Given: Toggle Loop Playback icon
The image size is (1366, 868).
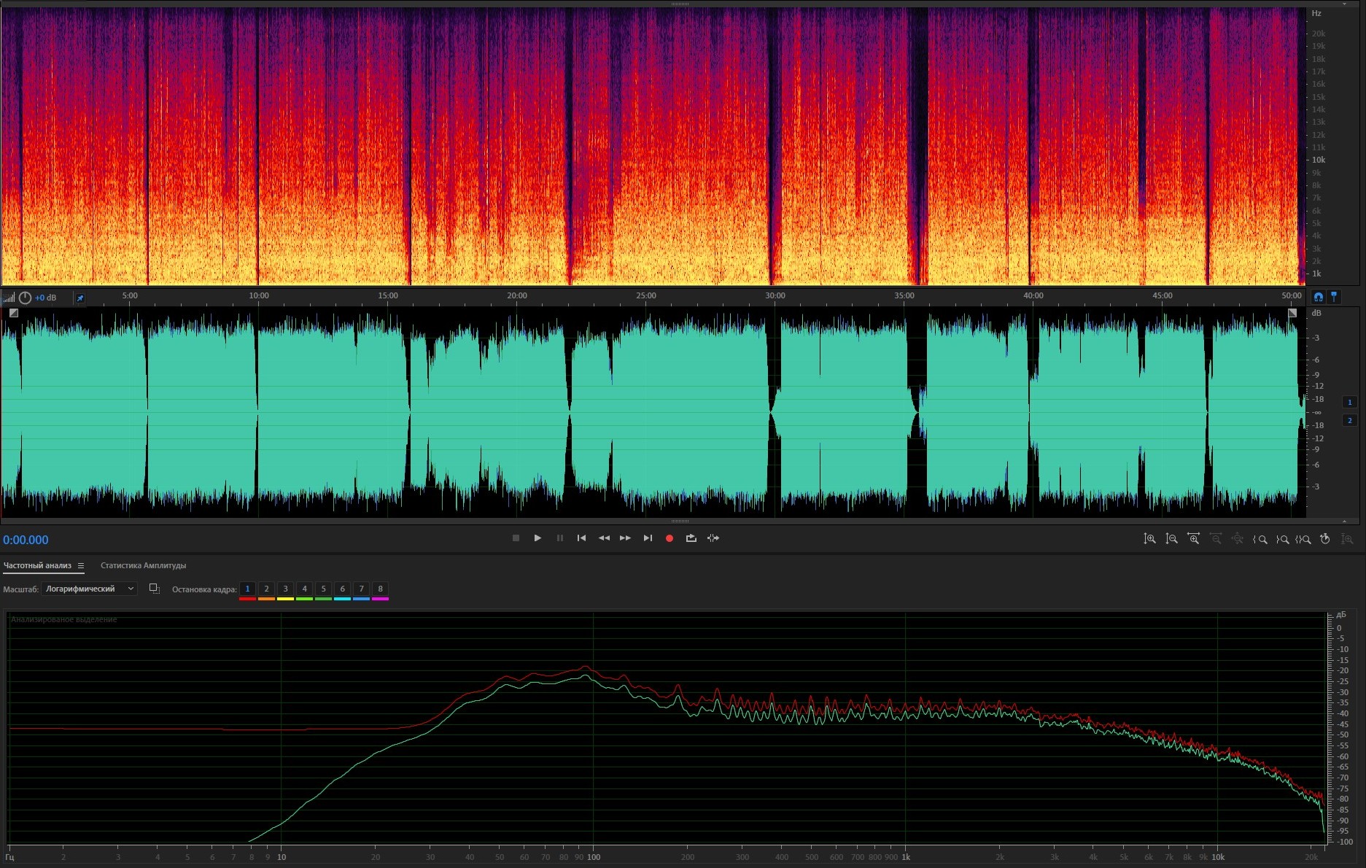Looking at the screenshot, I should point(691,538).
